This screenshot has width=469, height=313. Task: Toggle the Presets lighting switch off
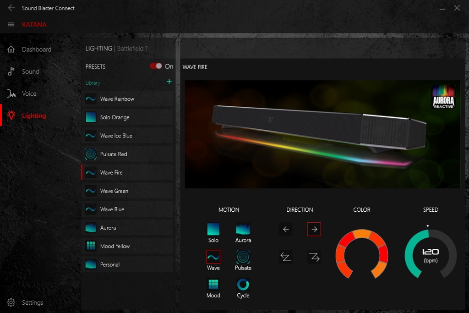click(x=156, y=66)
